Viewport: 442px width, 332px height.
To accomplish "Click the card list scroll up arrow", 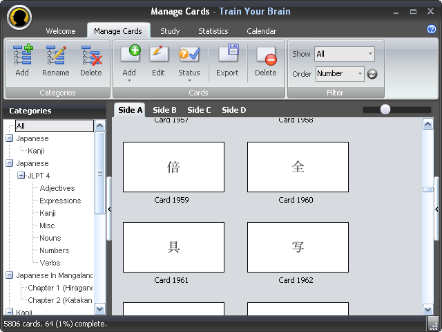I will (x=428, y=124).
